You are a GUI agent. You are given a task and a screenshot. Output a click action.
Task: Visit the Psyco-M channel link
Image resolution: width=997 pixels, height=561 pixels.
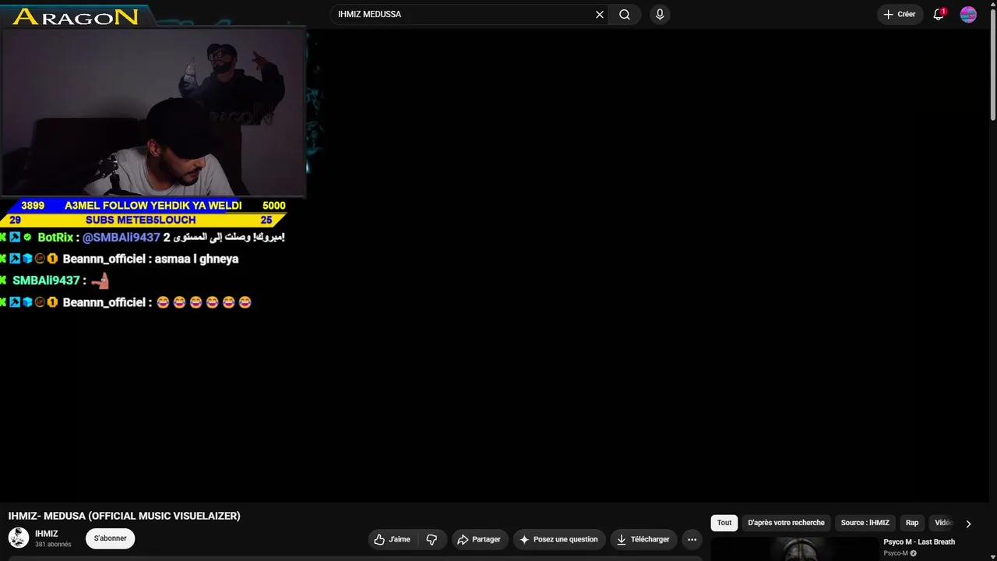(896, 553)
